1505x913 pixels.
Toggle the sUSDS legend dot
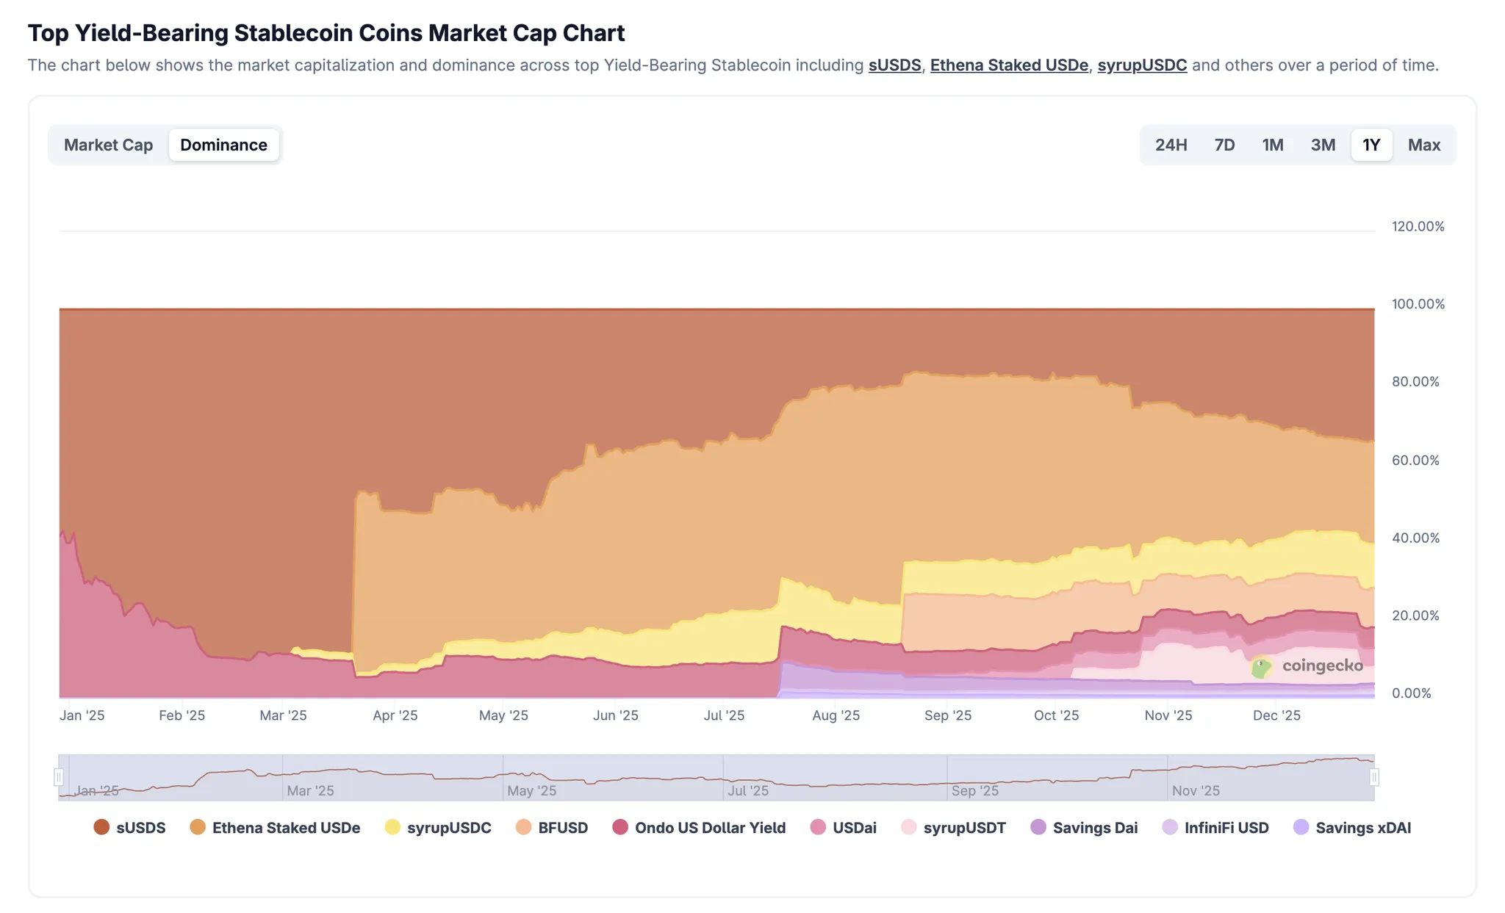(101, 827)
